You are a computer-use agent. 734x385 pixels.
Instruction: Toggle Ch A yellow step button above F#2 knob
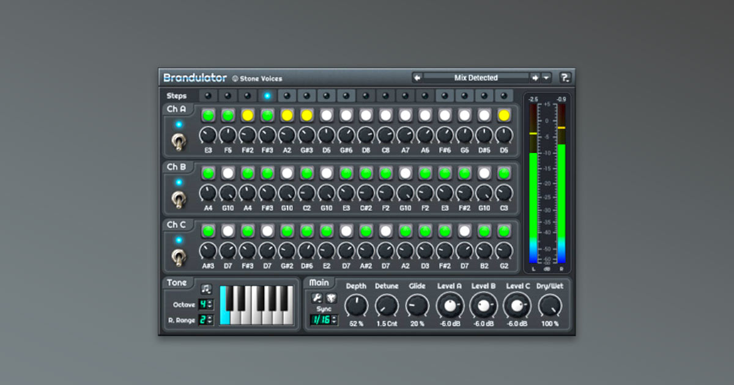[247, 115]
